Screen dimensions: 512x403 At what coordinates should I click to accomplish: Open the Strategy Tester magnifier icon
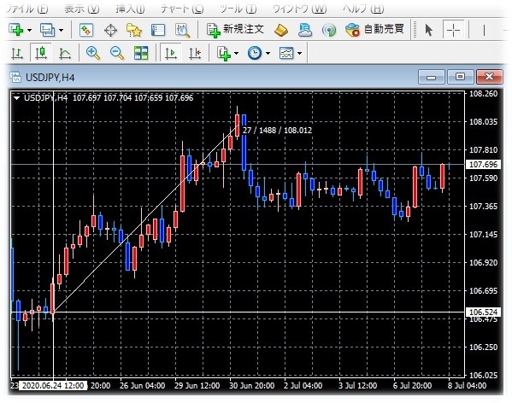(x=183, y=31)
